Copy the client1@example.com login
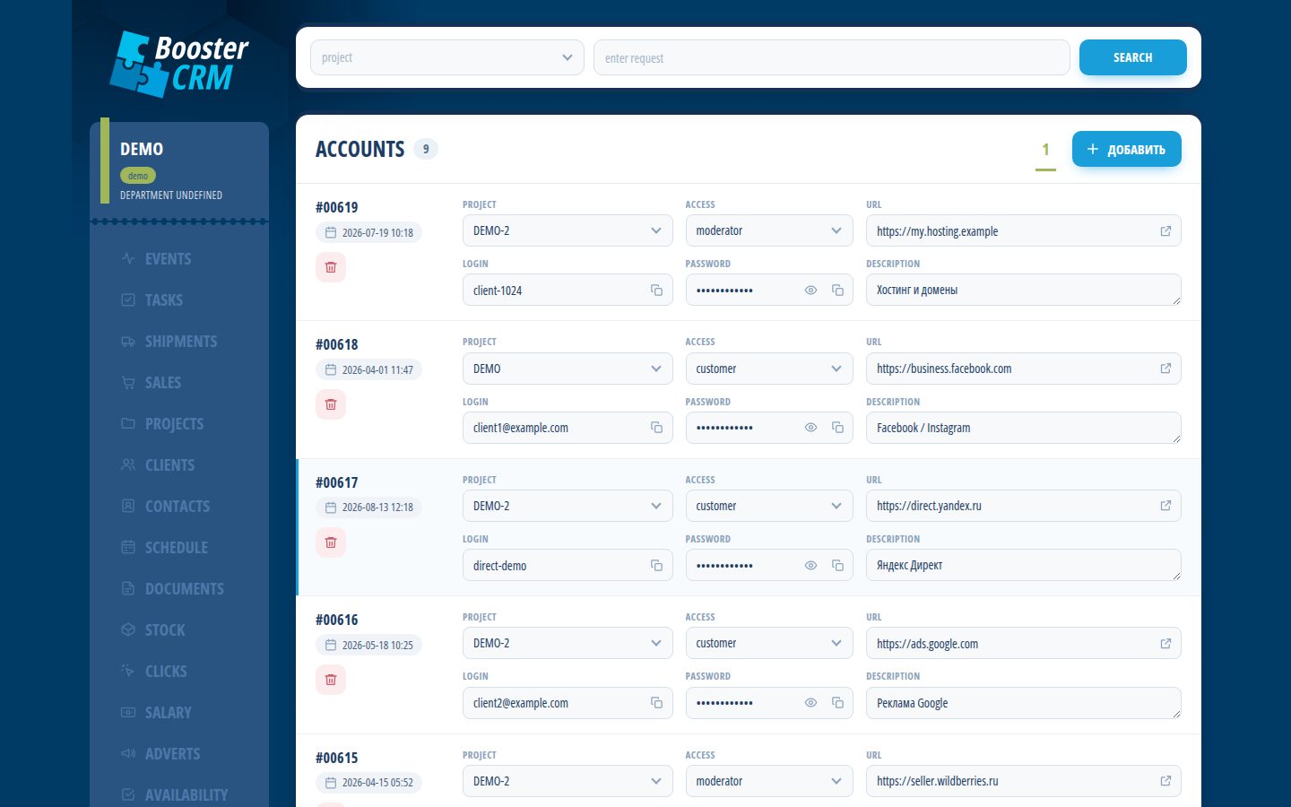1291x807 pixels. [656, 428]
